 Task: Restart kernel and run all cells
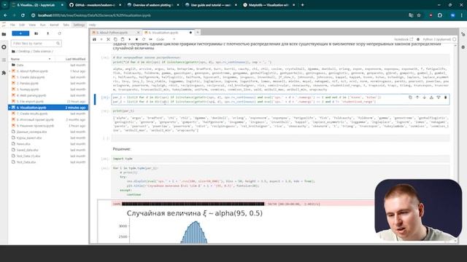(x=151, y=39)
